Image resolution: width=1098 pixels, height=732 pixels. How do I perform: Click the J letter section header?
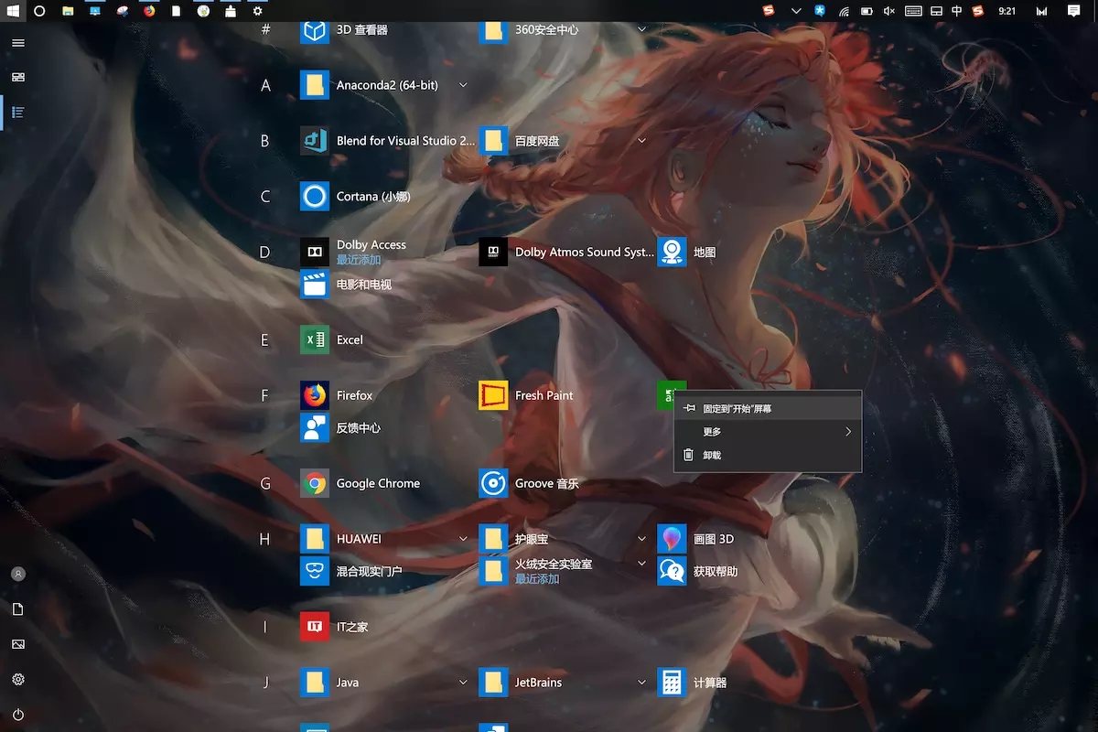click(265, 683)
